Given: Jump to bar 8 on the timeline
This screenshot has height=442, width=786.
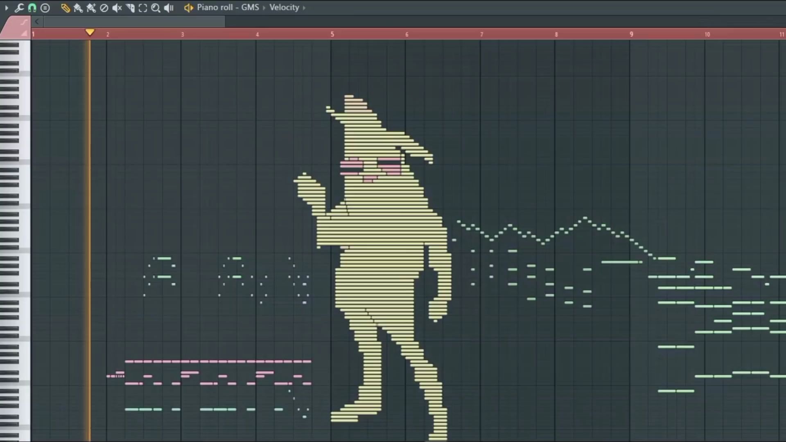Looking at the screenshot, I should (556, 34).
